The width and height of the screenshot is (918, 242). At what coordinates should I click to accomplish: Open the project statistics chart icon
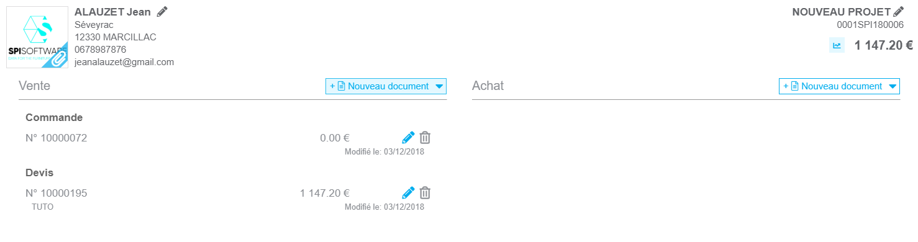837,45
